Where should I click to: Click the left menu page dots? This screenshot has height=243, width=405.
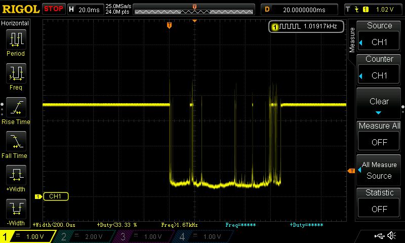[x=2, y=109]
